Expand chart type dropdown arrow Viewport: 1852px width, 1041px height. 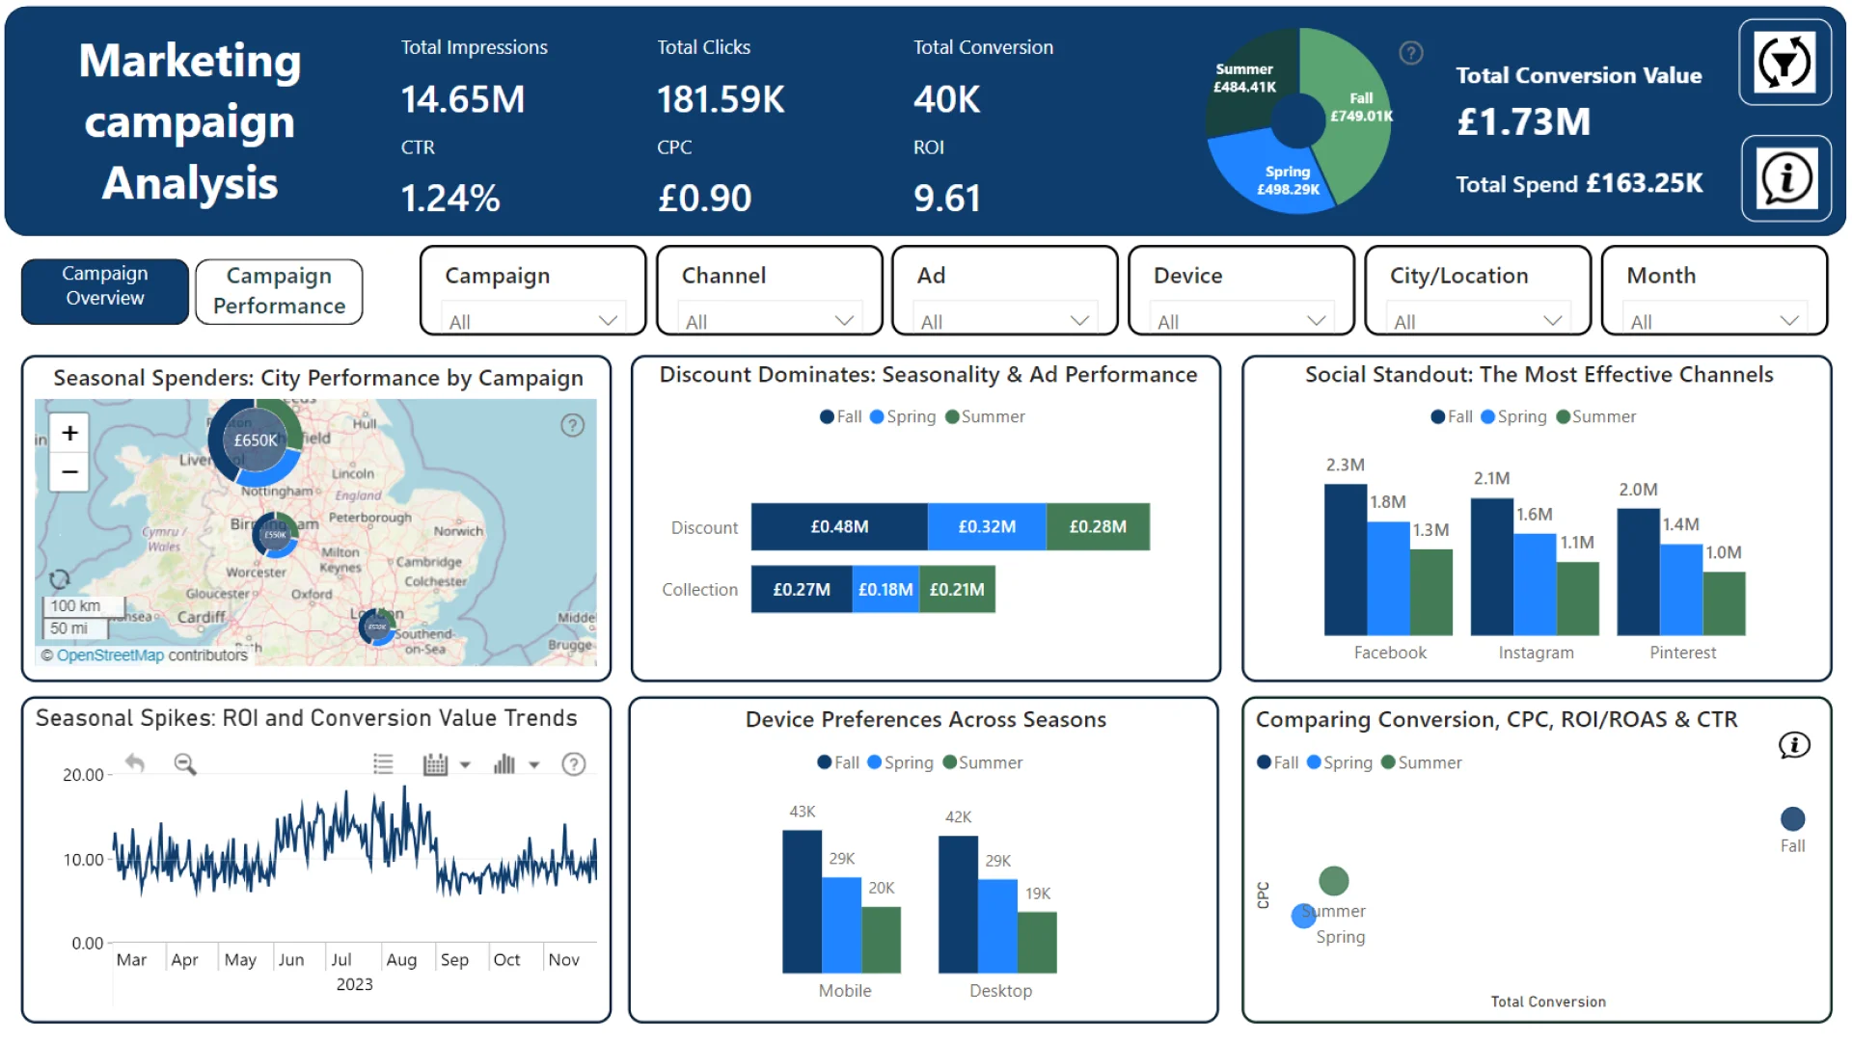pos(534,765)
